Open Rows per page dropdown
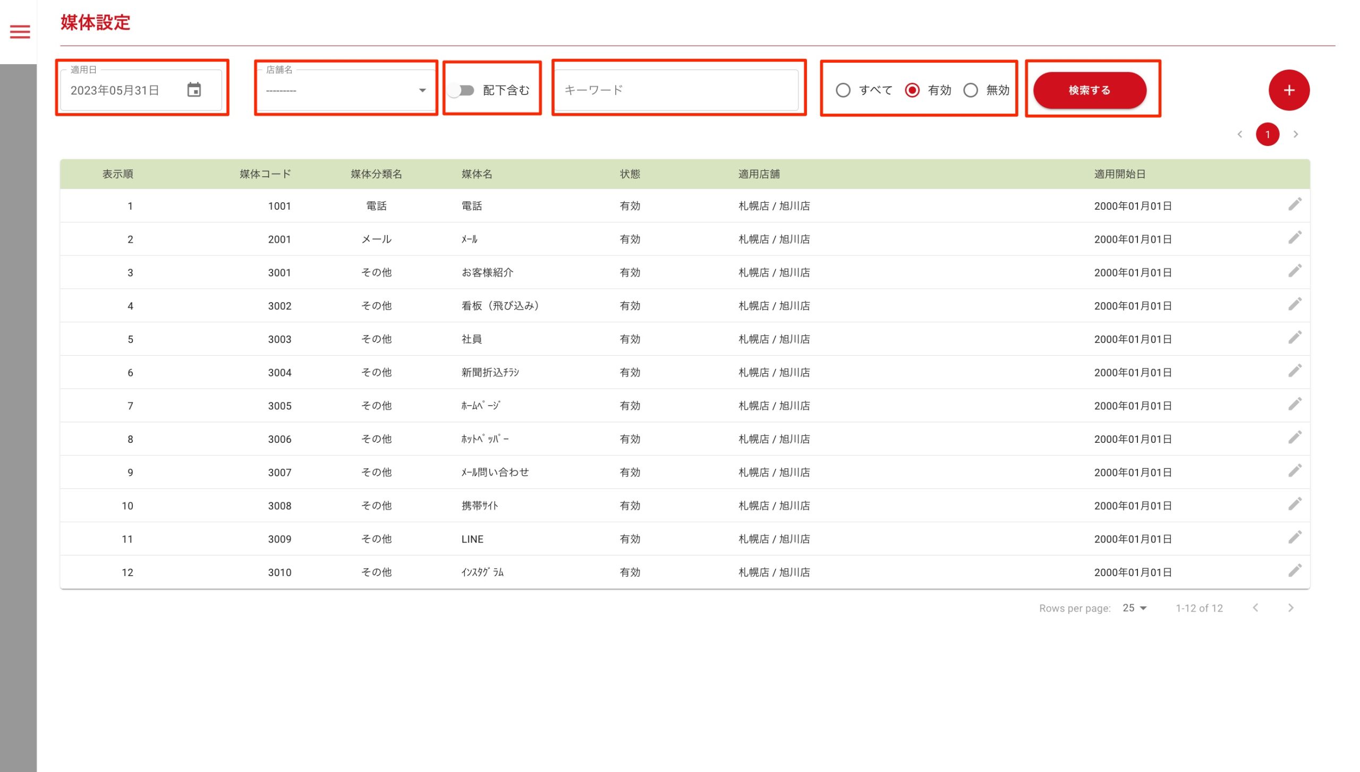The width and height of the screenshot is (1360, 772). pos(1135,608)
